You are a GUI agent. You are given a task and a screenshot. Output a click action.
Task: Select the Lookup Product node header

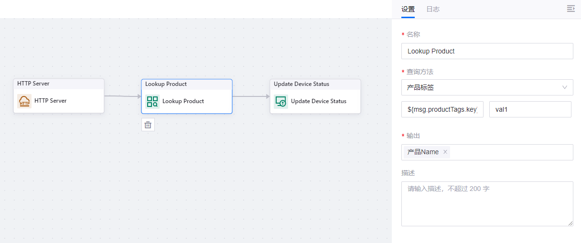[x=187, y=84]
